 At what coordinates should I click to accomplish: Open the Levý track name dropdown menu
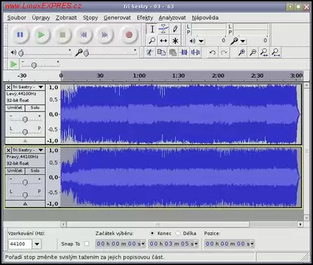41,87
